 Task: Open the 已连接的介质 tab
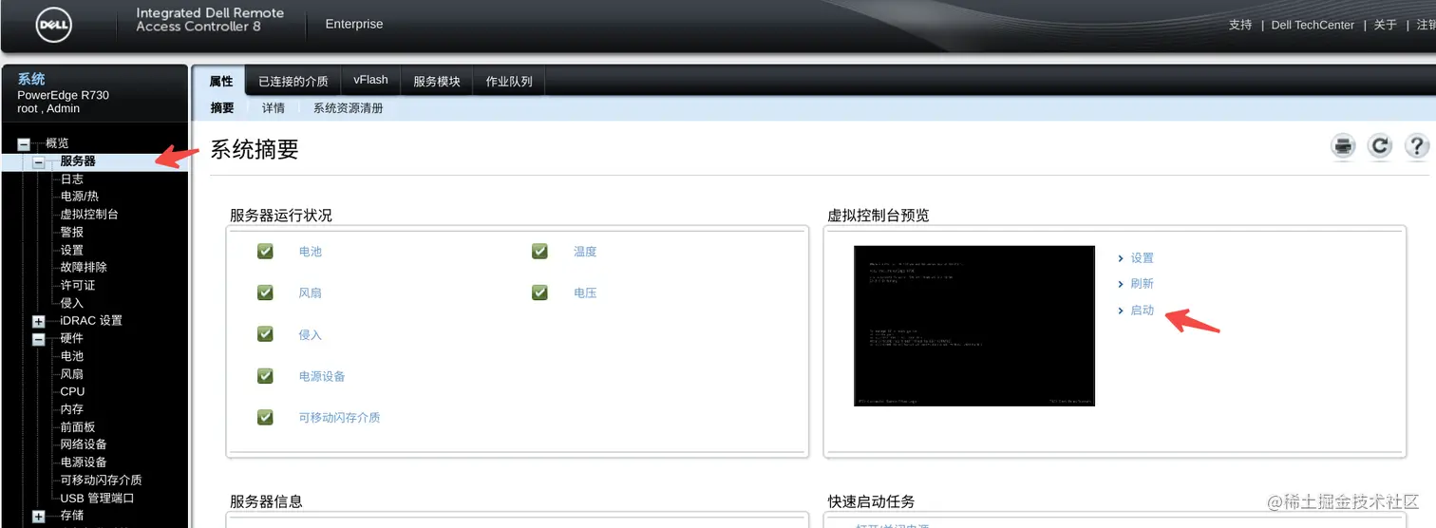click(293, 82)
